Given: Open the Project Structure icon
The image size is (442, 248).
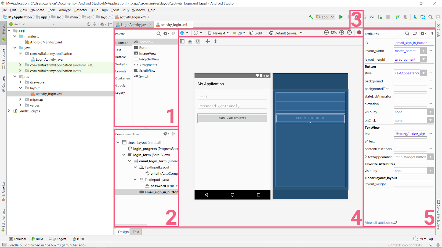Looking at the screenshot, I should pyautogui.click(x=423, y=17).
